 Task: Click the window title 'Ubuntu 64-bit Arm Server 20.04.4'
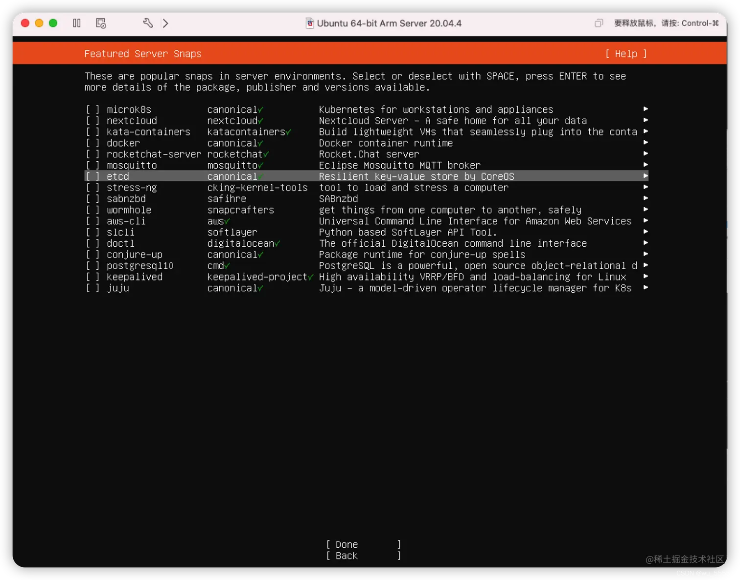pyautogui.click(x=389, y=23)
